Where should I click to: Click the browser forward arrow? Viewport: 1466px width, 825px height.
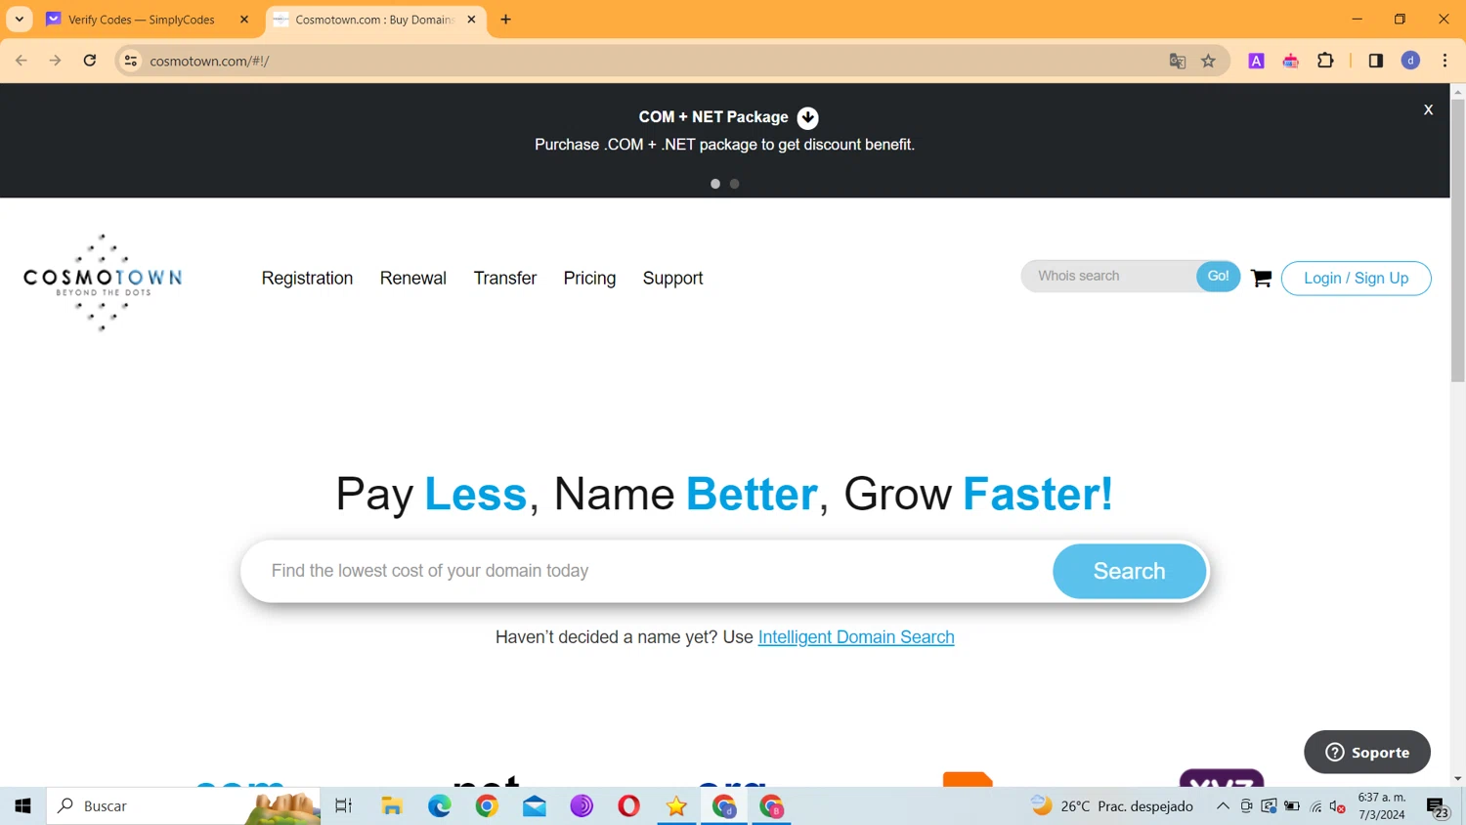pyautogui.click(x=56, y=61)
